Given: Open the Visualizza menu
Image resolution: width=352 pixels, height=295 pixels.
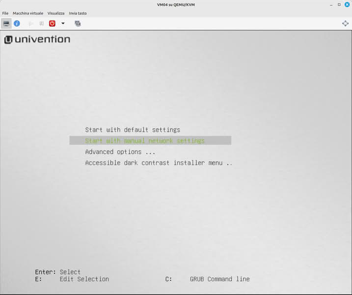Looking at the screenshot, I should [56, 13].
